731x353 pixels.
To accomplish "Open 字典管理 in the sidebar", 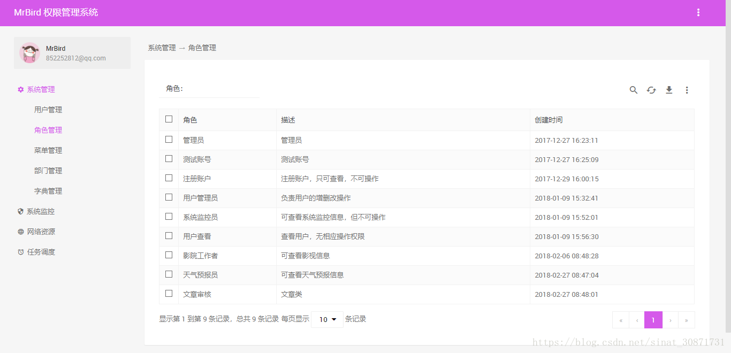I will coord(48,191).
